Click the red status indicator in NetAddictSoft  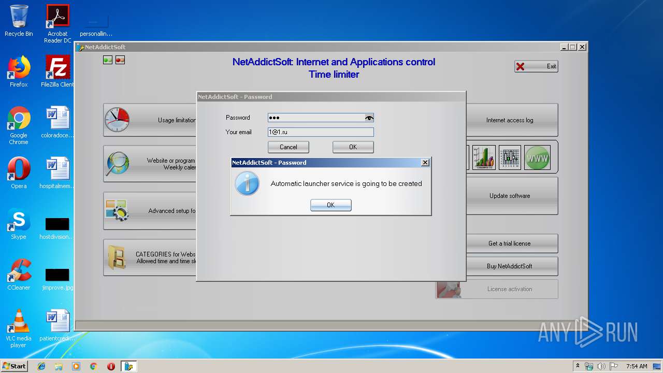(120, 60)
